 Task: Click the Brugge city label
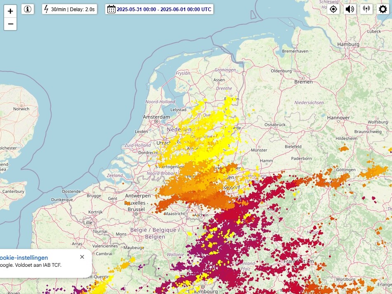94,196
